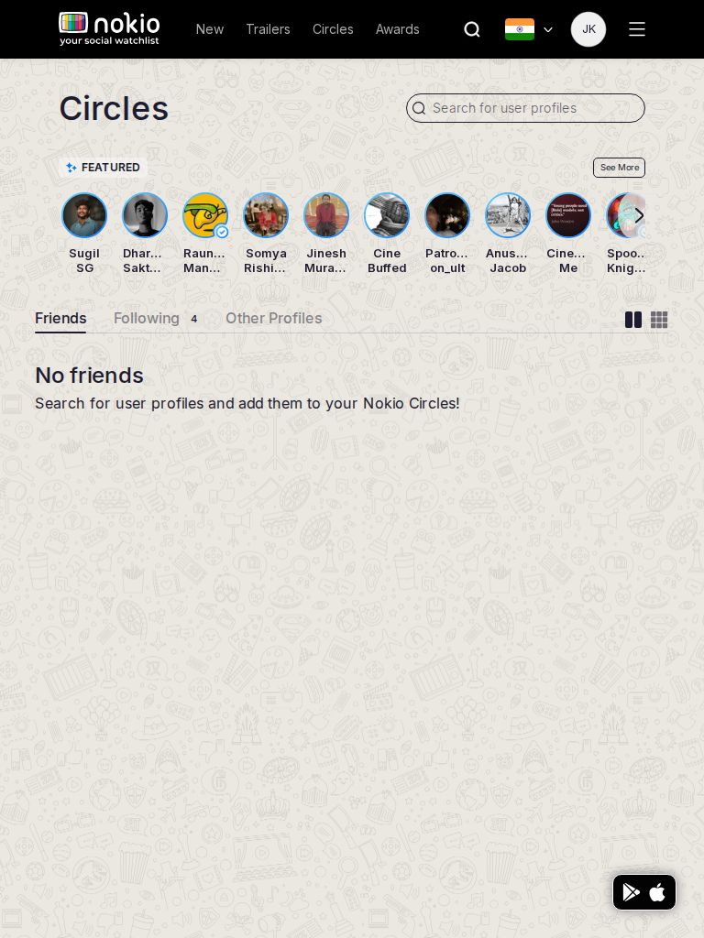This screenshot has width=704, height=938.
Task: Focus the Search for user profiles field
Action: tap(525, 108)
